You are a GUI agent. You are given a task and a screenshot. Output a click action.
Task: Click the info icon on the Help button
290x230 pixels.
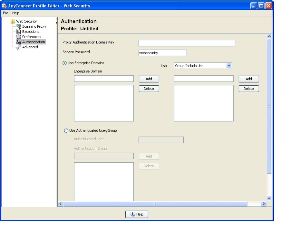[133, 214]
